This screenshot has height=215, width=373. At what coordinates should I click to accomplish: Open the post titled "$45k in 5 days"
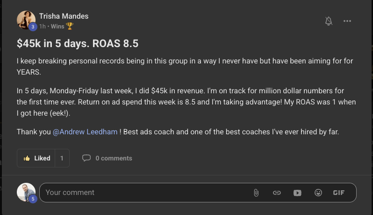click(78, 43)
